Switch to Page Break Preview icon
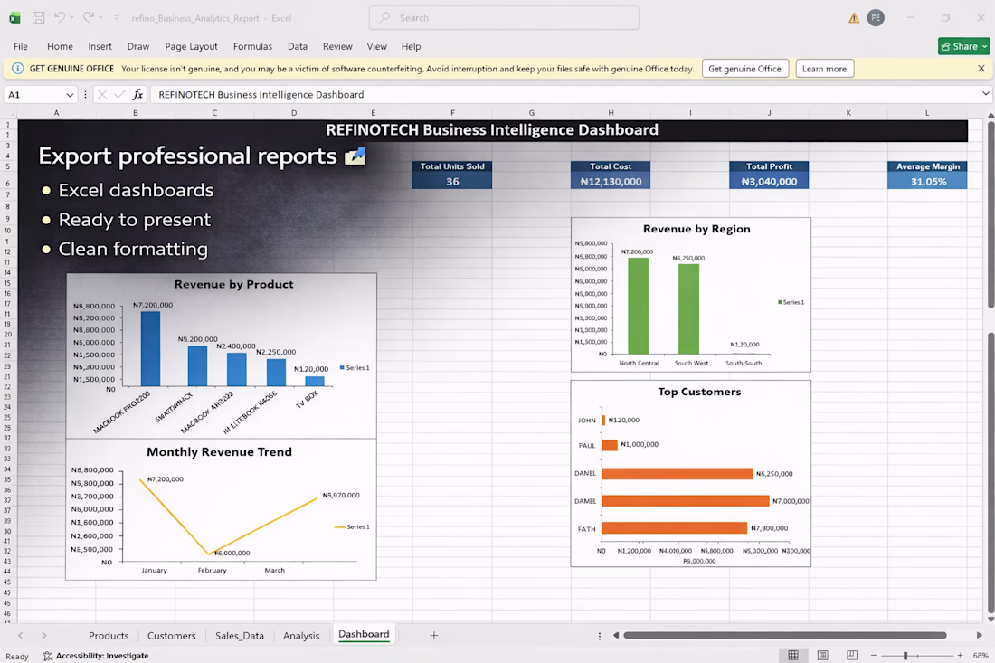The width and height of the screenshot is (995, 663). [852, 656]
